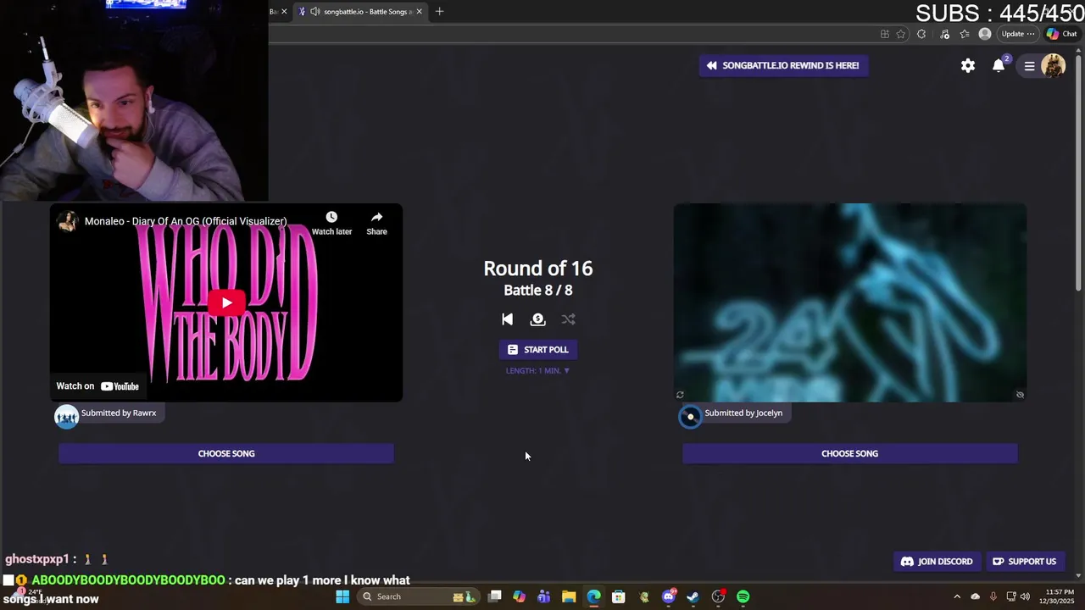Share the Monaleo video

376,224
